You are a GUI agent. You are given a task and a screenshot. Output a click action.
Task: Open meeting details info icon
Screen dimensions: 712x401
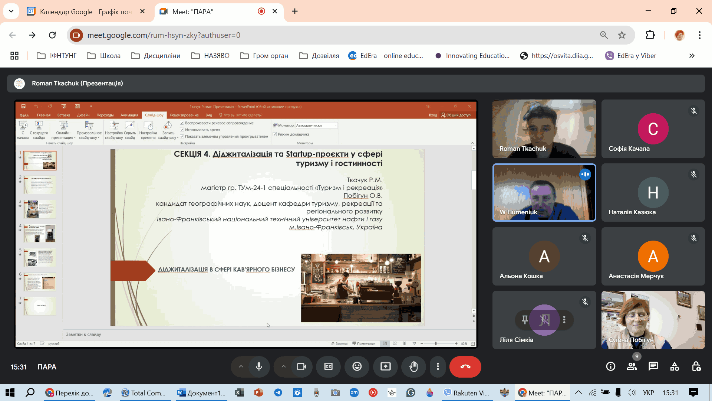610,367
